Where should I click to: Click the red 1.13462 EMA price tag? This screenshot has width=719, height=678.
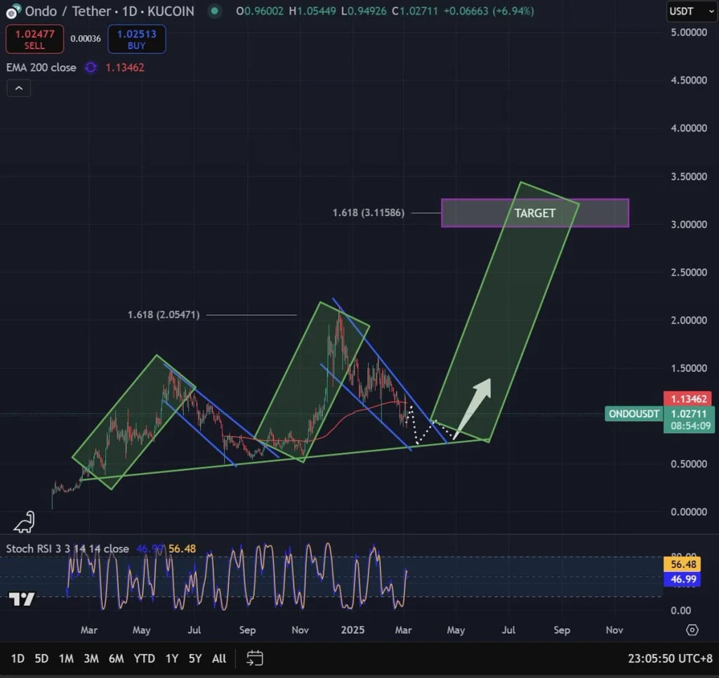point(688,399)
